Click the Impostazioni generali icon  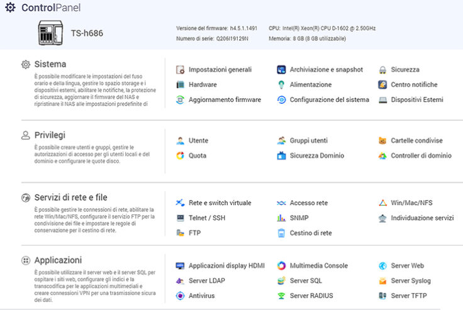tap(181, 70)
